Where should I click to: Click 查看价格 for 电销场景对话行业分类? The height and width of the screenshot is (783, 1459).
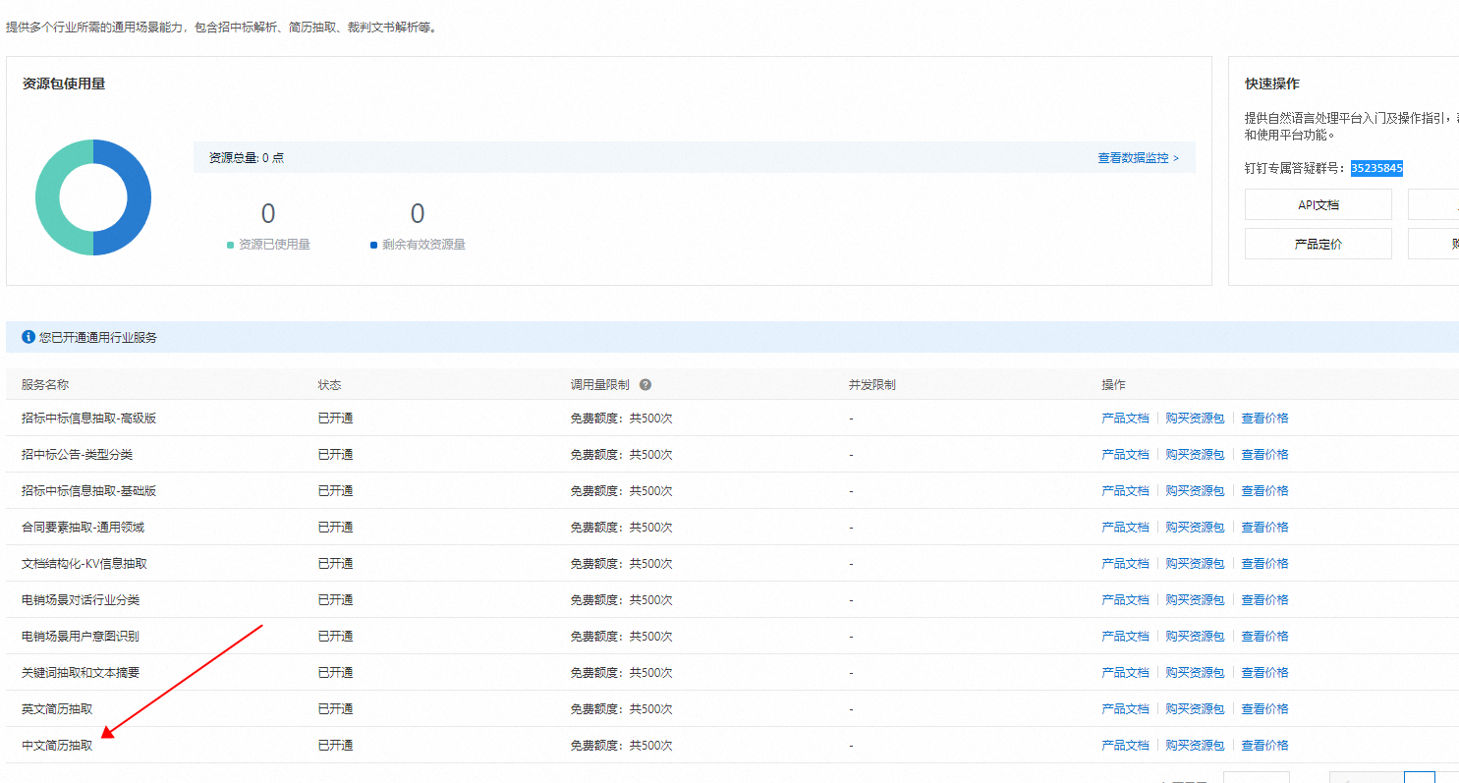tap(1264, 599)
